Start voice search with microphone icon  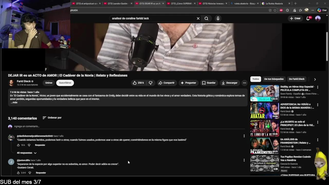(x=218, y=18)
